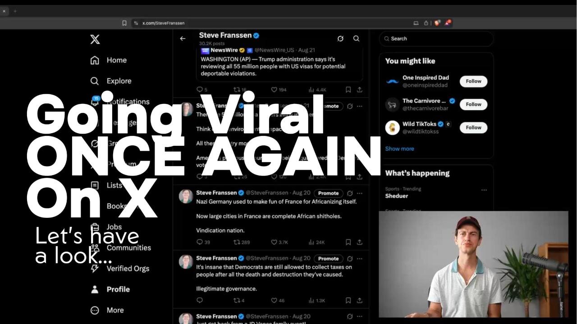The image size is (577, 324).
Task: Like the post with 3.7K likes
Action: 279,242
